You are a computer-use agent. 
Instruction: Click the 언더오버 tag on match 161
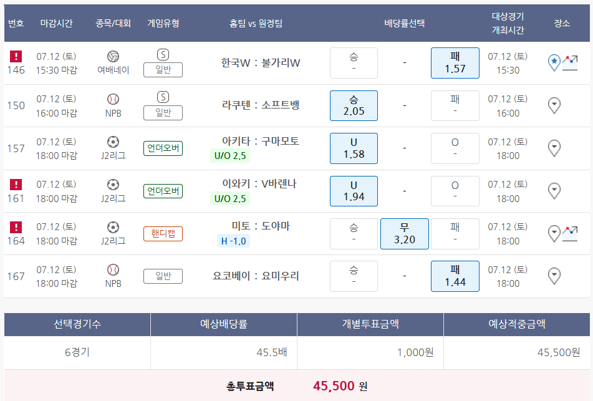click(163, 191)
